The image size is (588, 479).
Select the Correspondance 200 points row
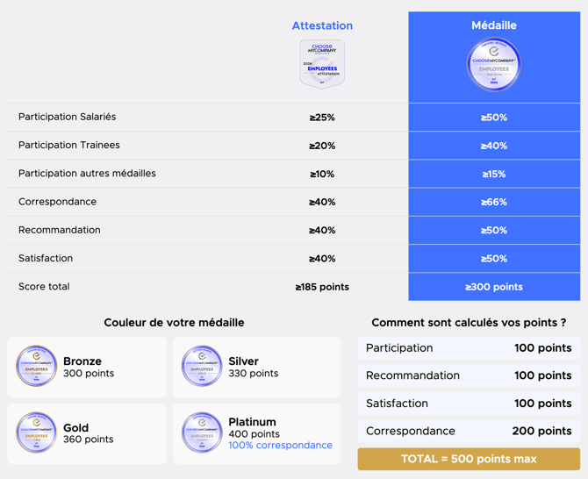[x=469, y=431]
